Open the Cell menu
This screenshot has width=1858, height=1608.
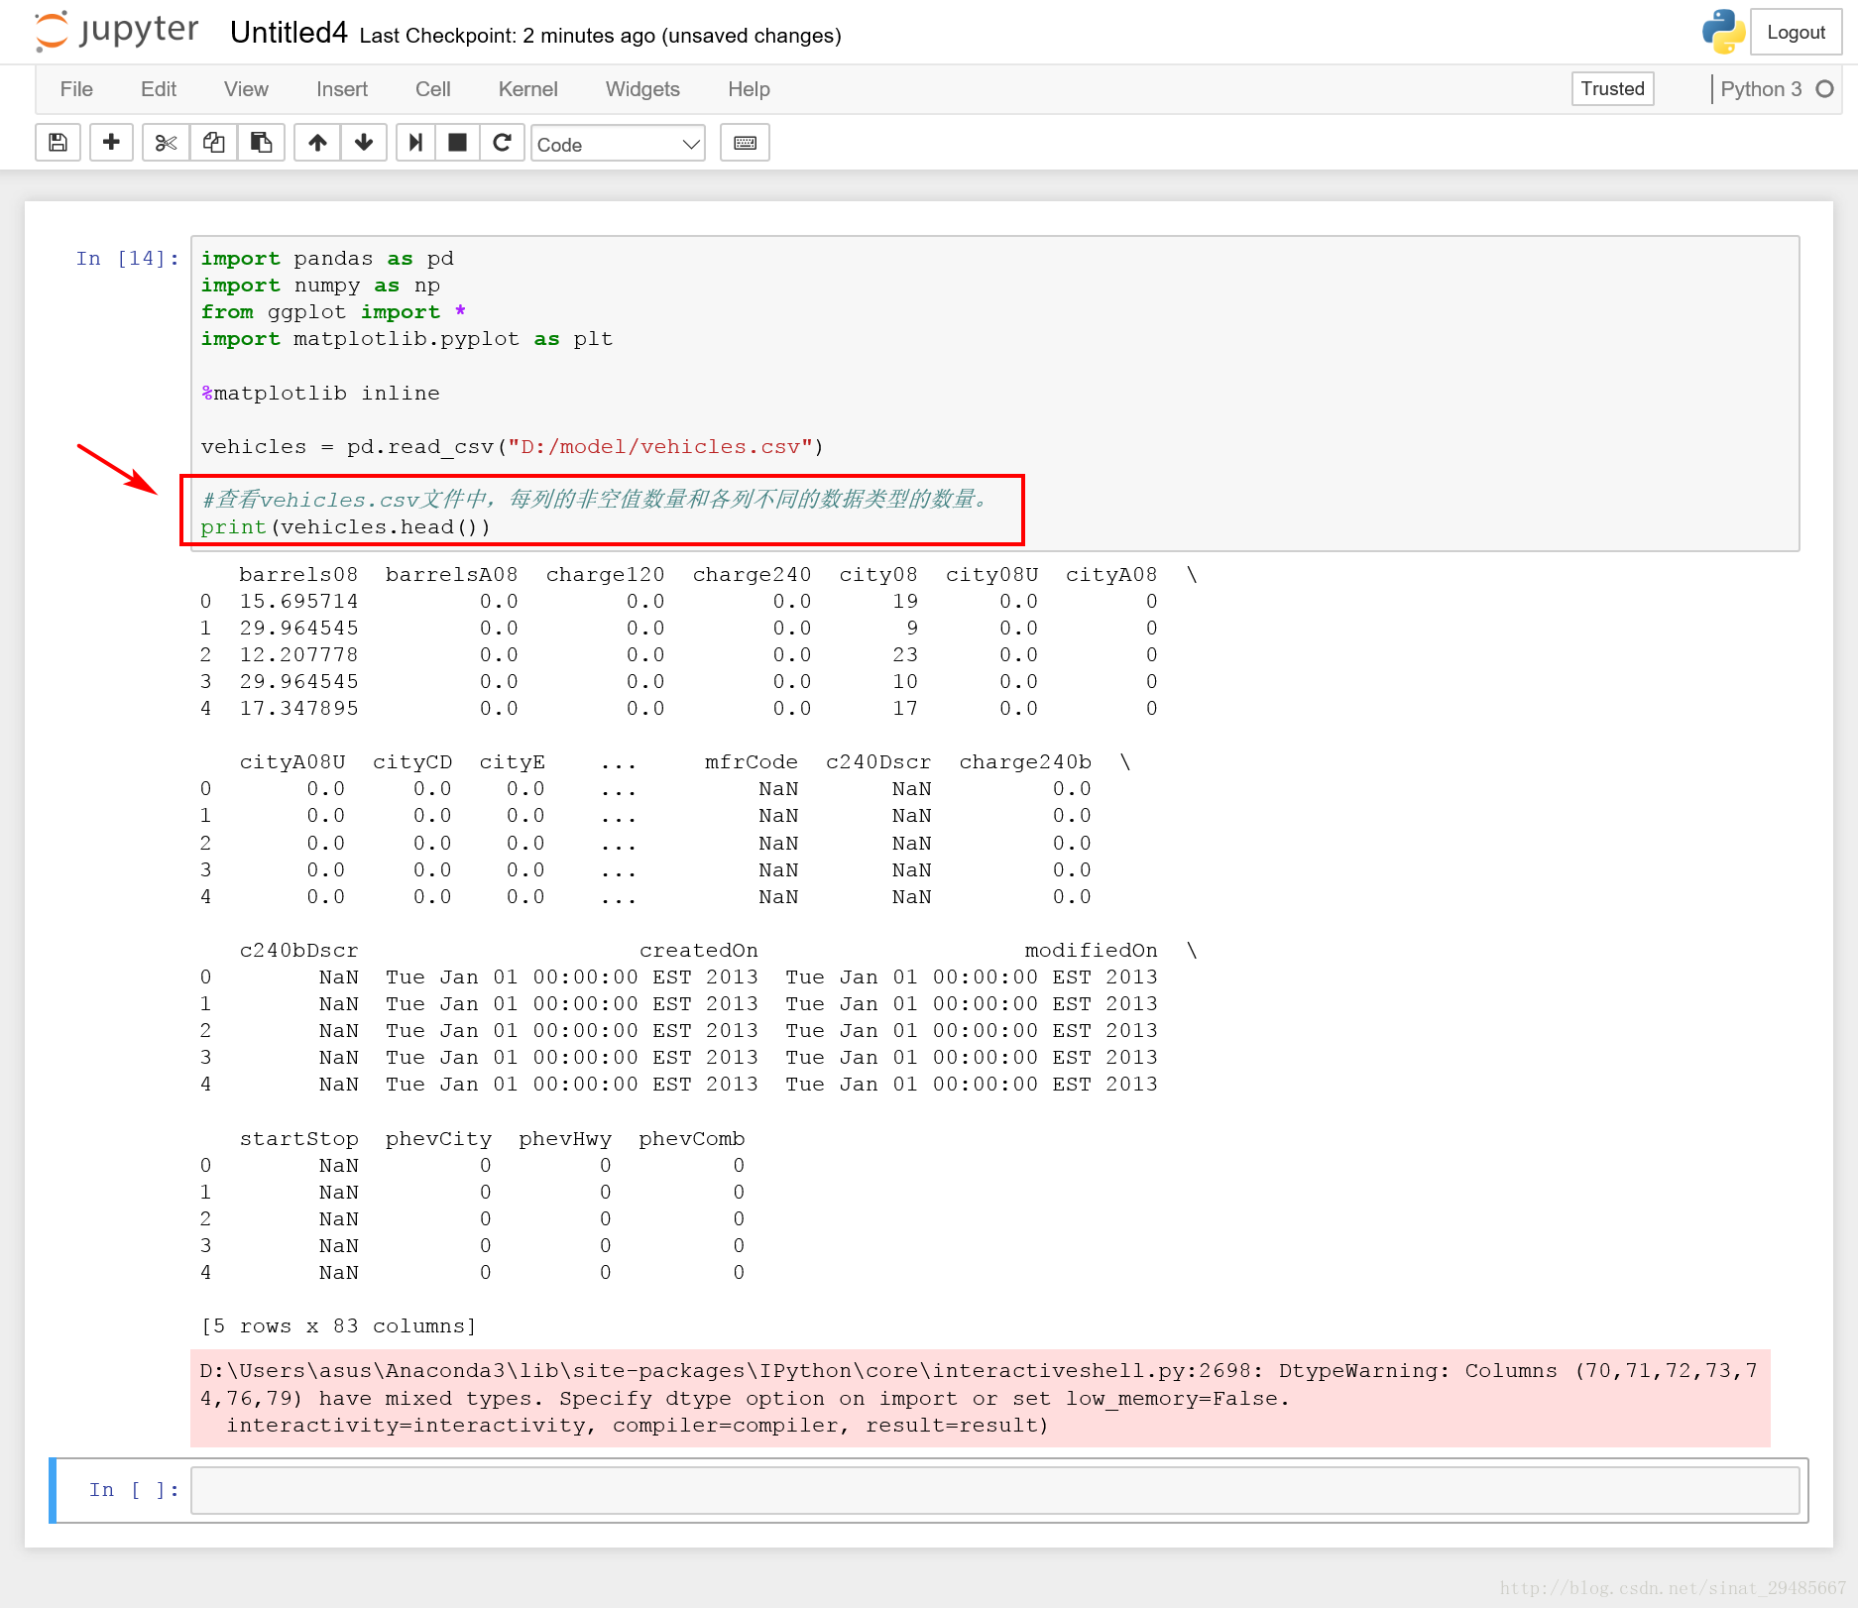coord(433,89)
